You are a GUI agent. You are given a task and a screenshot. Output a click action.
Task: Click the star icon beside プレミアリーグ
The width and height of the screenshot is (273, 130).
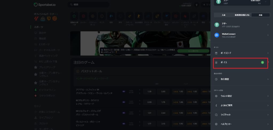pyautogui.click(x=35, y=67)
